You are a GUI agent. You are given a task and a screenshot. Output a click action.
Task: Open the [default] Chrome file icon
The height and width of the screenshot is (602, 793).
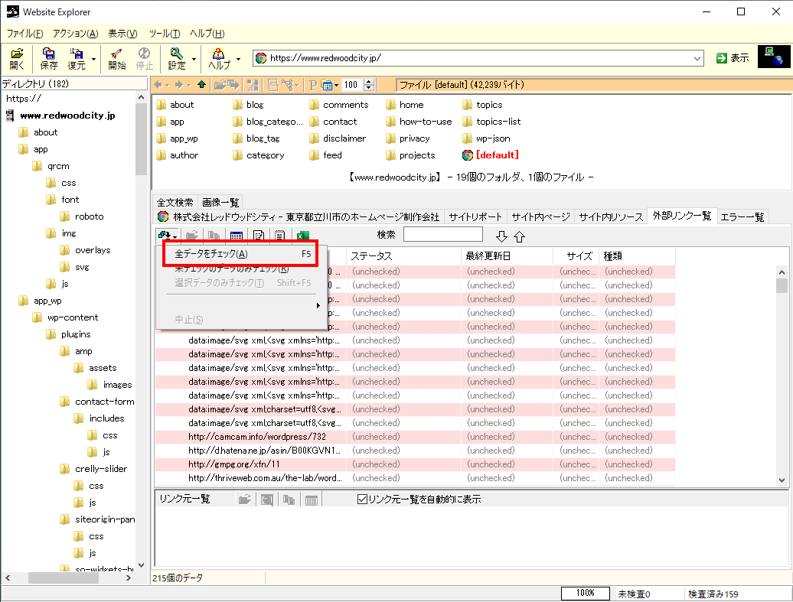(x=491, y=155)
